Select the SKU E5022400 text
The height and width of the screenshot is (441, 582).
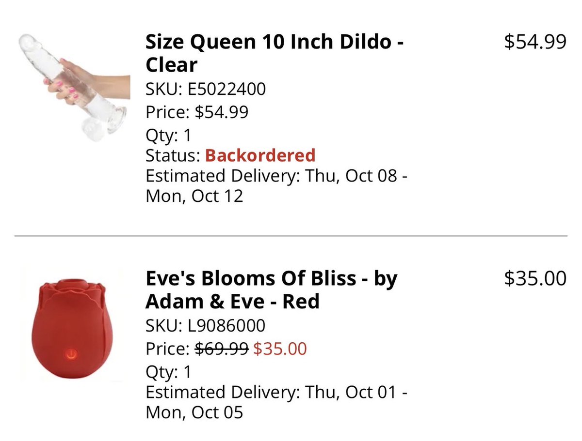[206, 89]
